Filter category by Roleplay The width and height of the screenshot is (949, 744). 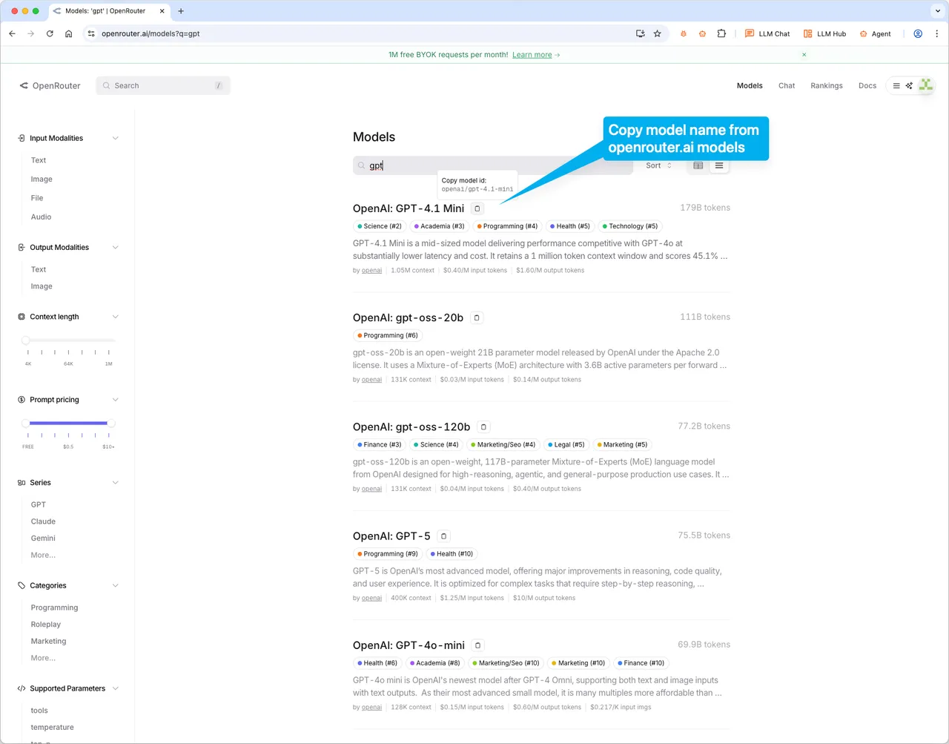(46, 625)
